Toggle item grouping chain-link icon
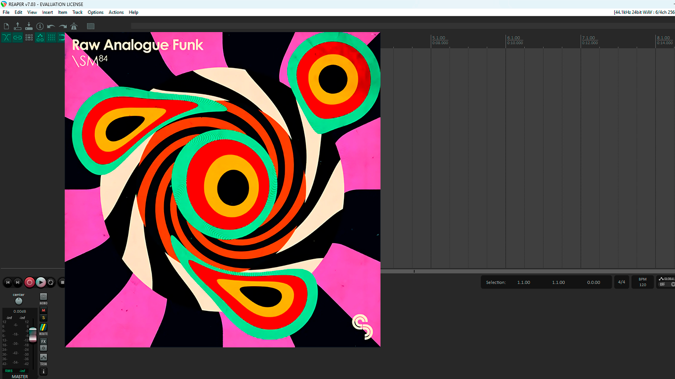 (x=18, y=38)
